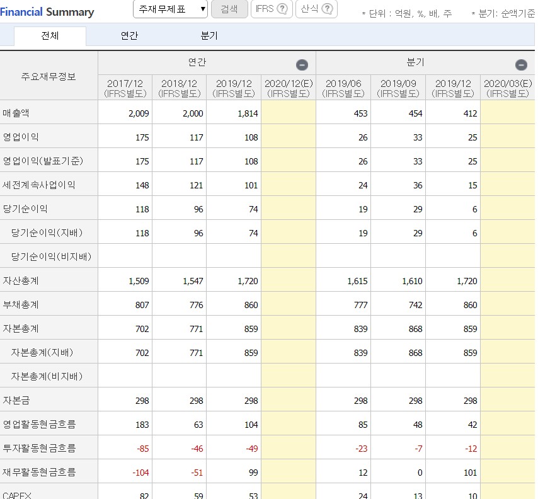Select the 자산총계 row label
Viewport: 538px width, 499px height.
coord(21,281)
